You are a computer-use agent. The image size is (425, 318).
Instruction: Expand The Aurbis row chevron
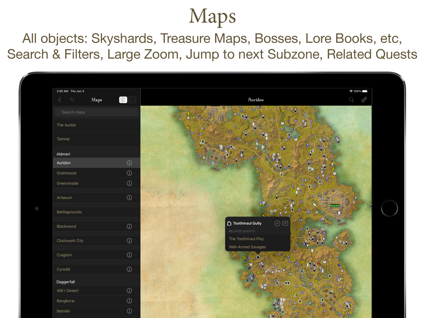pos(136,125)
